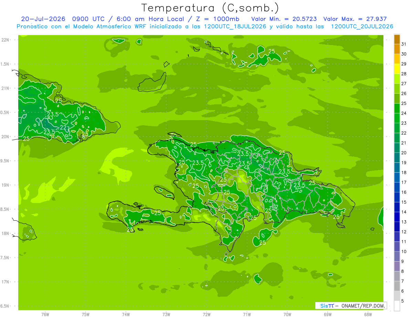This screenshot has width=413, height=319.
Task: Click the "Valor Min. = 20.5723" value
Action: [284, 19]
